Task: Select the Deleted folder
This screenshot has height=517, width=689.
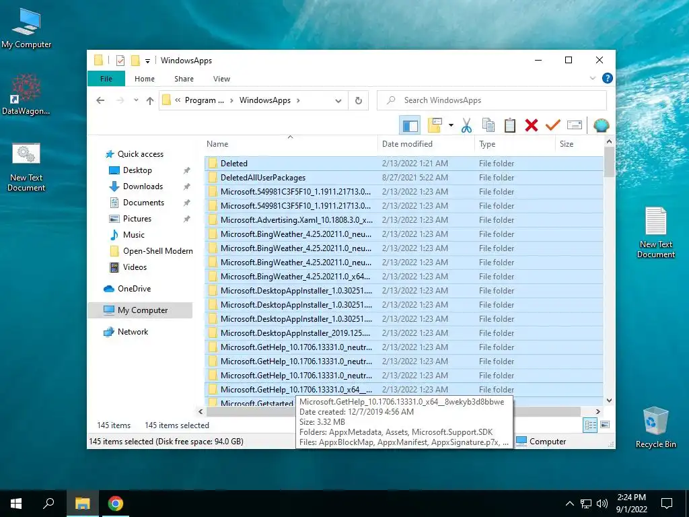Action: pos(404,164)
